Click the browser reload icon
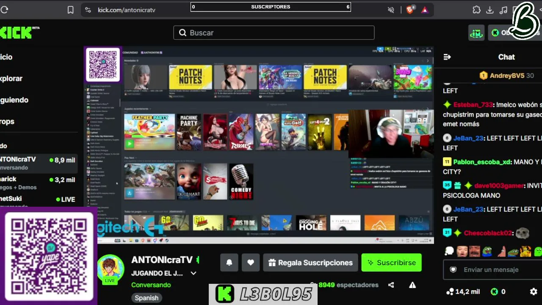 pos(4,10)
